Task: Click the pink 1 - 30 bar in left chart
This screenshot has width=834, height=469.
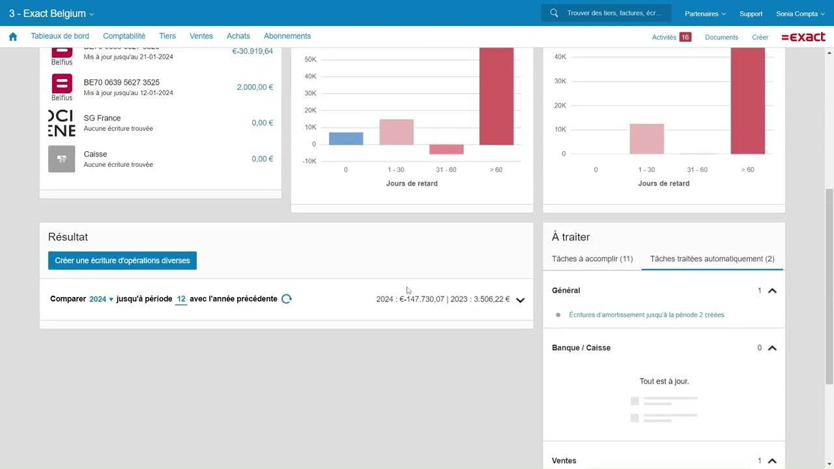Action: pyautogui.click(x=397, y=132)
